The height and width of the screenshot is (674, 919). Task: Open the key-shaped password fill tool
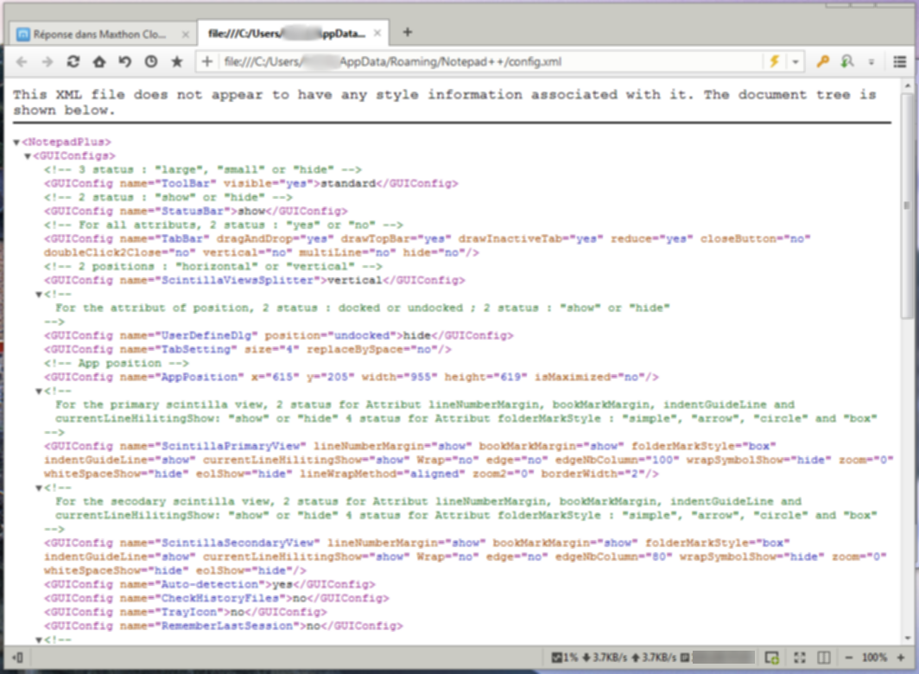[823, 61]
